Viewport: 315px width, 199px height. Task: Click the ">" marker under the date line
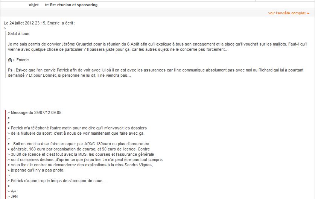(x=5, y=28)
